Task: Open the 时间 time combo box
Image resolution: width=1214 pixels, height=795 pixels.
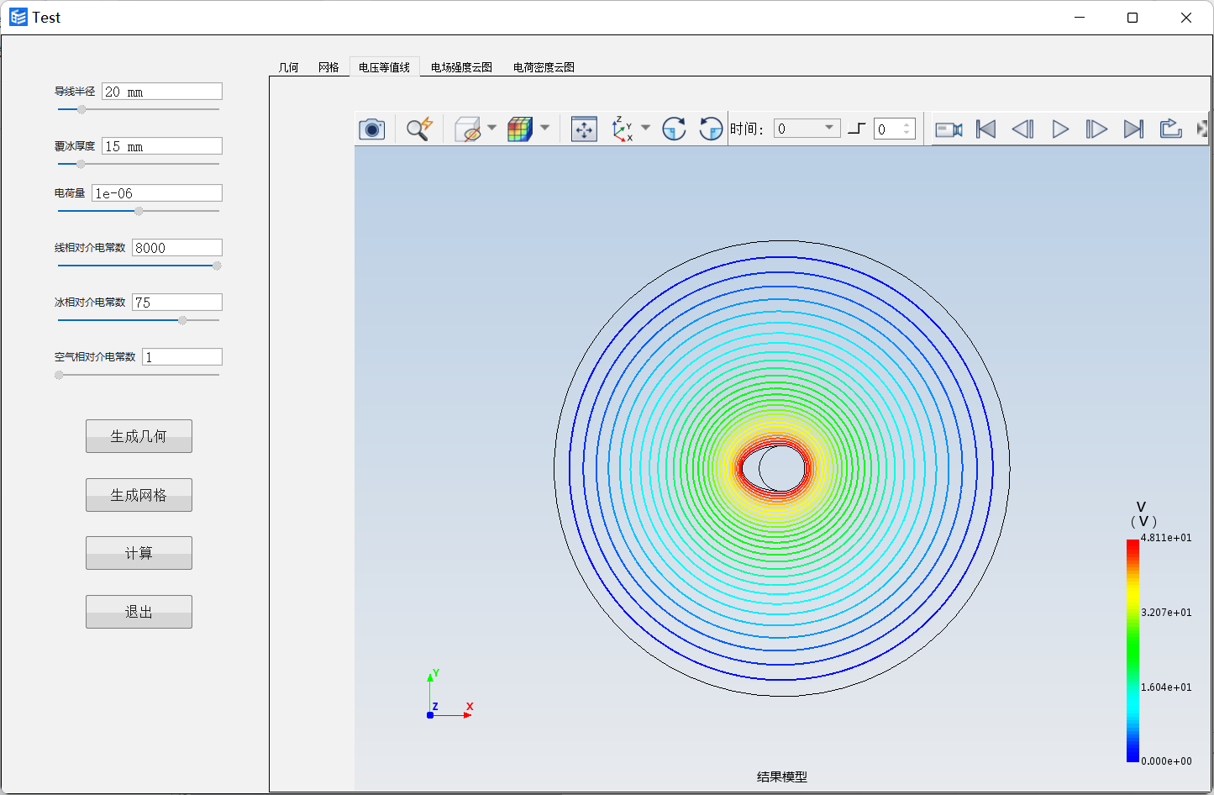Action: tap(807, 129)
